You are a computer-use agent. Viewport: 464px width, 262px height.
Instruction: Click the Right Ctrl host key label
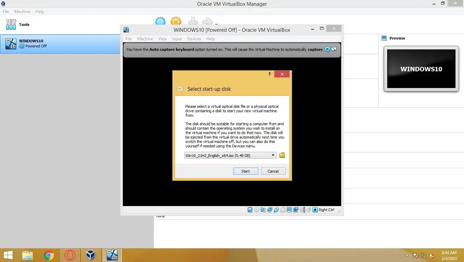[x=327, y=210]
